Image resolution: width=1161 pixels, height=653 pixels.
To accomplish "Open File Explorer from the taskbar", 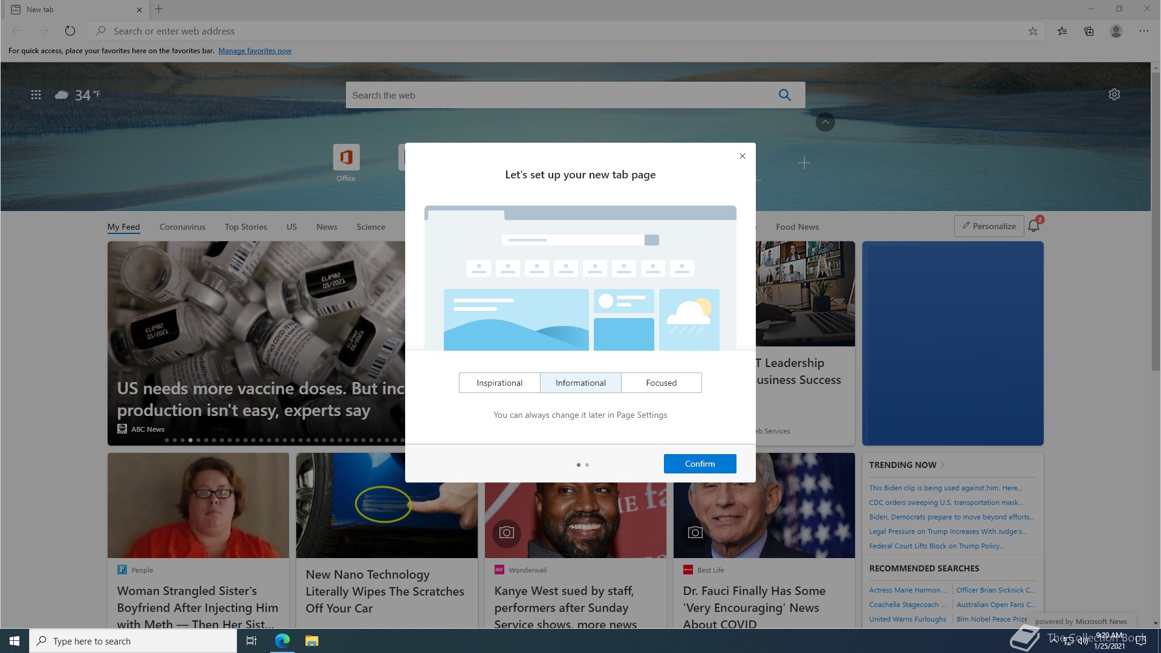I will 311,641.
